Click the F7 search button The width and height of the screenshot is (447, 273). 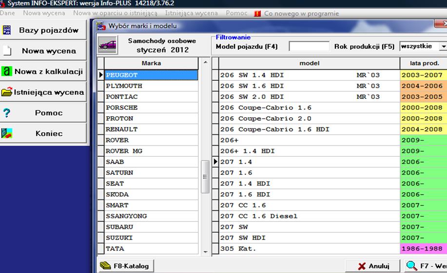tap(426, 266)
